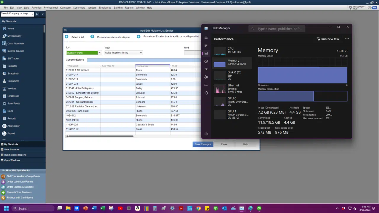This screenshot has height=213, width=379.
Task: Click Discovery Hub icon
Action: pos(351,7)
